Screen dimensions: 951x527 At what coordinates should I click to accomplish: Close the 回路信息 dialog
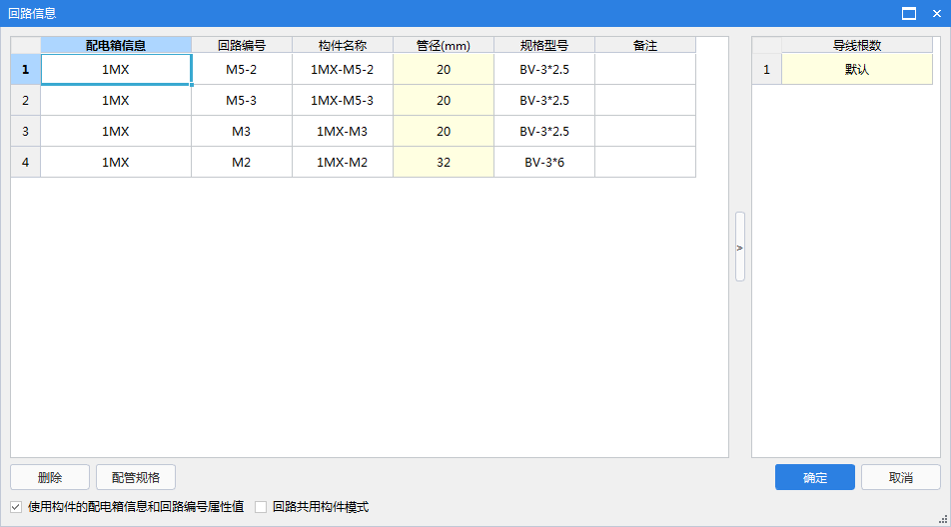tap(936, 13)
